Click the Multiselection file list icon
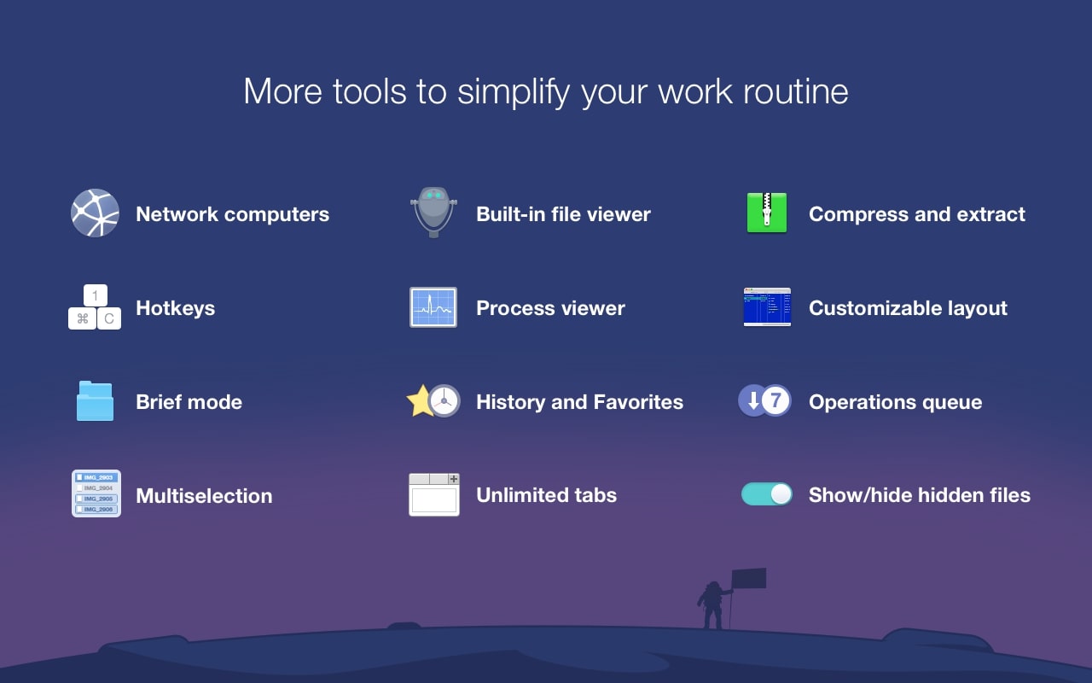 click(x=96, y=493)
